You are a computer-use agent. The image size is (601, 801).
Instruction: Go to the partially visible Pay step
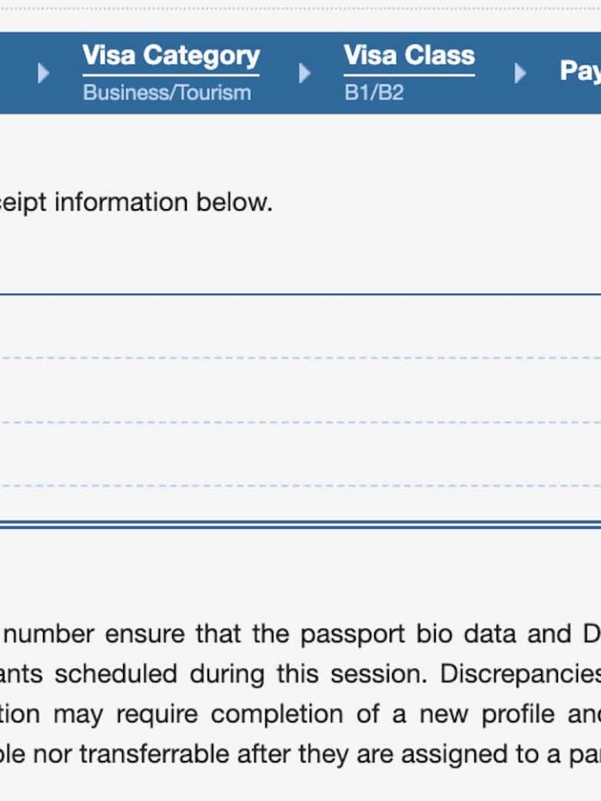pyautogui.click(x=580, y=71)
